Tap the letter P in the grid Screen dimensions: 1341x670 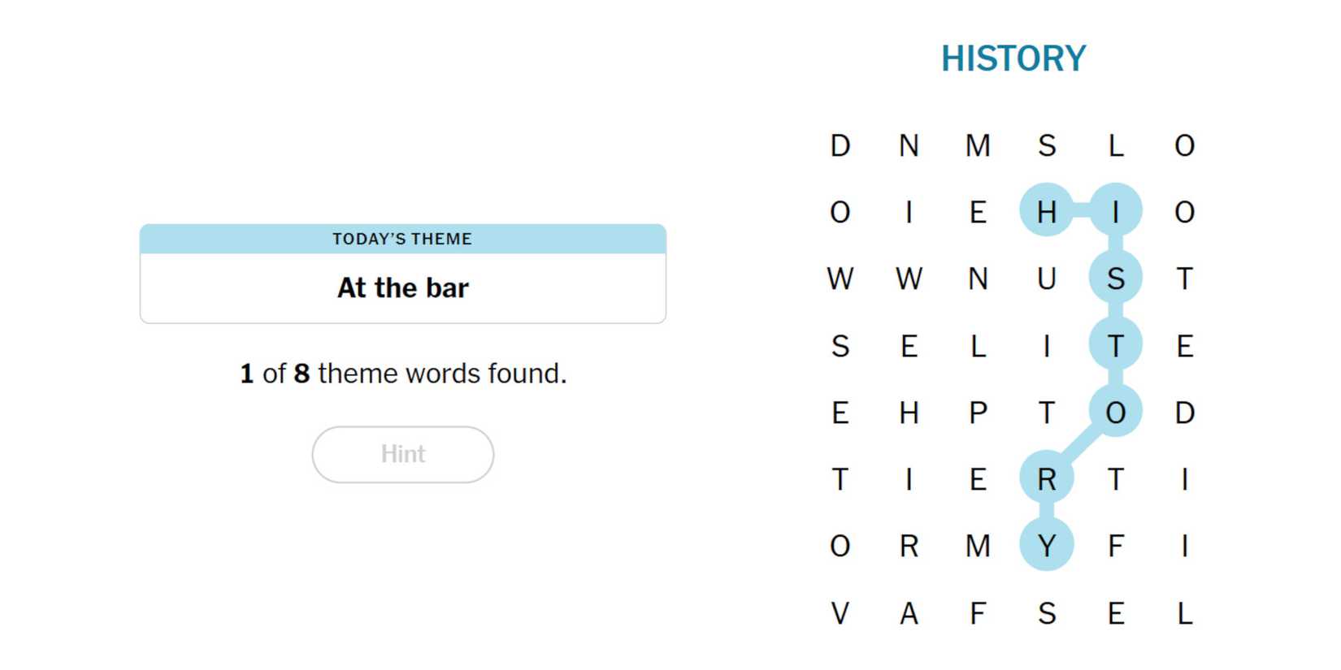[x=978, y=413]
